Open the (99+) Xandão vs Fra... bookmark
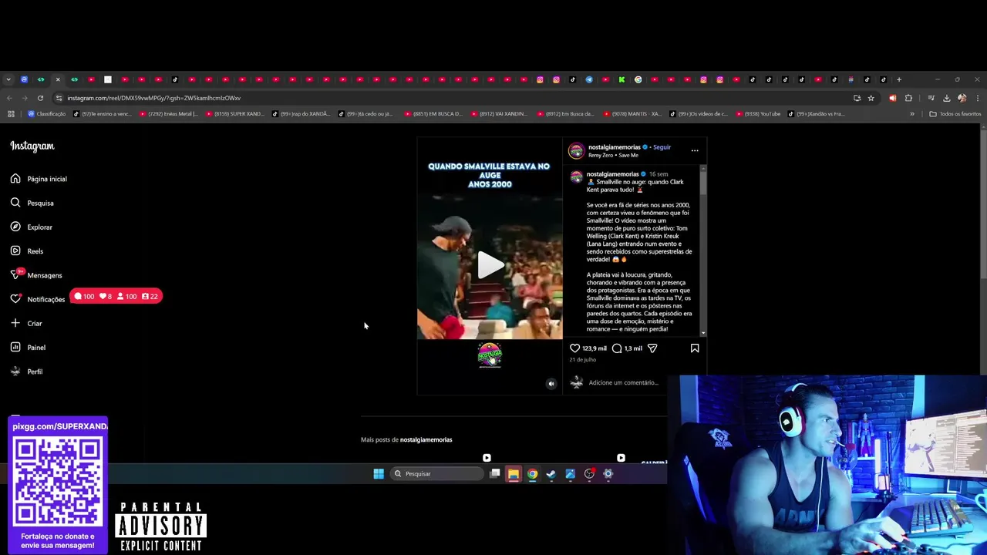The width and height of the screenshot is (987, 555). pos(817,114)
